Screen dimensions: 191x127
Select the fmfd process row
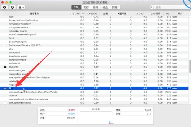coord(94,38)
